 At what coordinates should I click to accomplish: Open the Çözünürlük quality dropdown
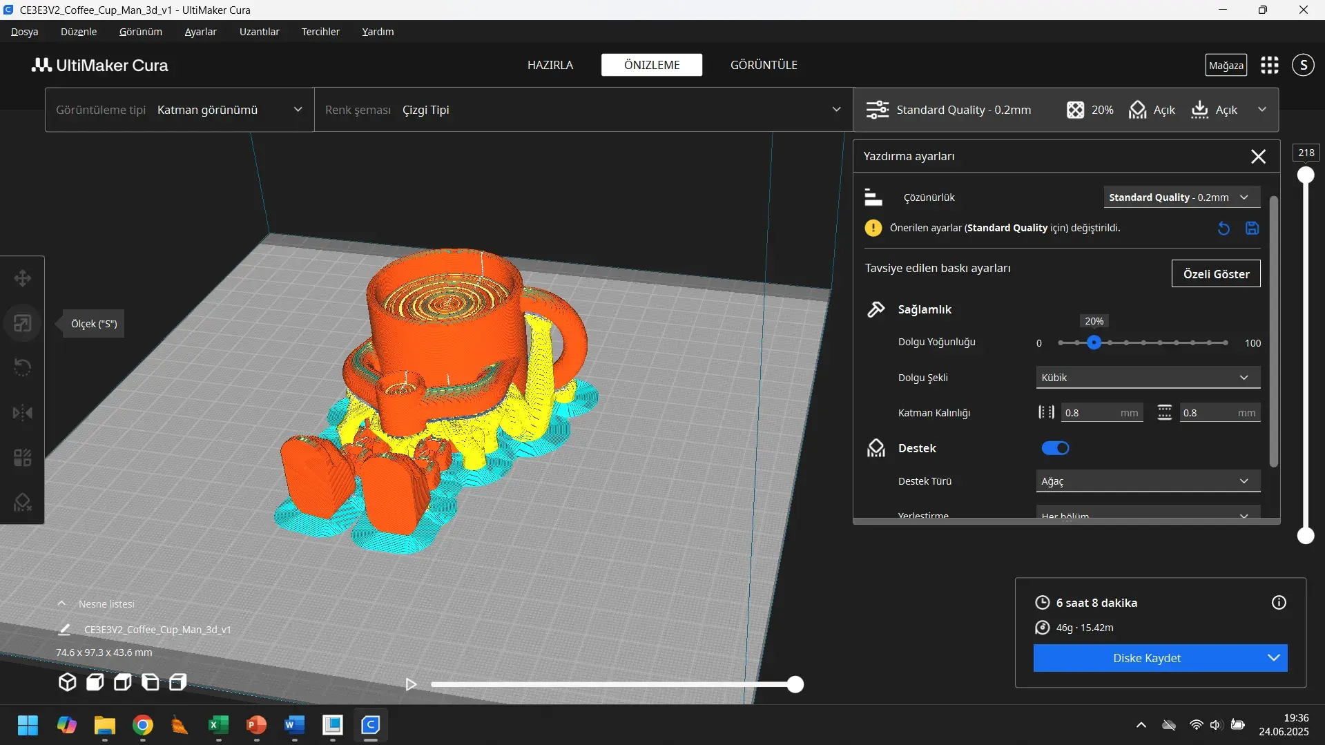pyautogui.click(x=1181, y=197)
